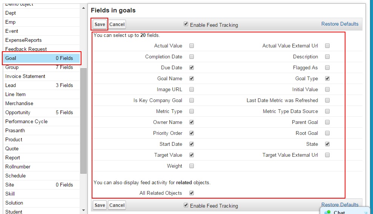This screenshot has height=214, width=373.
Task: Select Opportunity in the object list
Action: pos(41,112)
